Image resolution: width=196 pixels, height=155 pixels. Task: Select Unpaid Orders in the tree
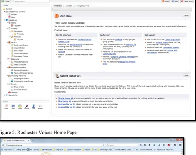pyautogui.click(x=20, y=48)
